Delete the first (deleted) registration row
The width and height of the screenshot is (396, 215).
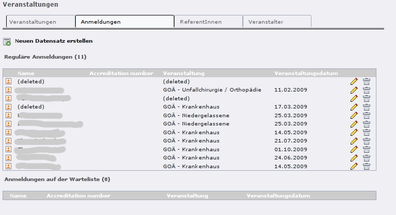(367, 81)
